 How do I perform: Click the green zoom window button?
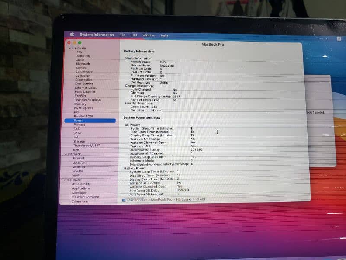[80, 42]
